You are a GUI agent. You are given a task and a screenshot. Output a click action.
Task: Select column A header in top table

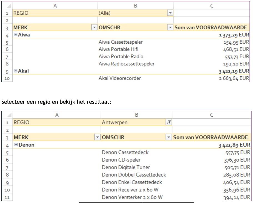pos(55,6)
